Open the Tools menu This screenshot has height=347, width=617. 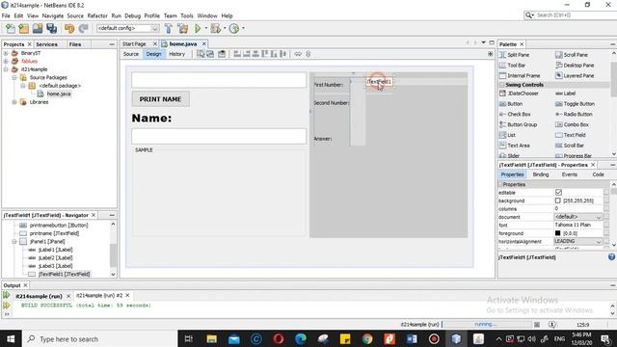pos(187,15)
